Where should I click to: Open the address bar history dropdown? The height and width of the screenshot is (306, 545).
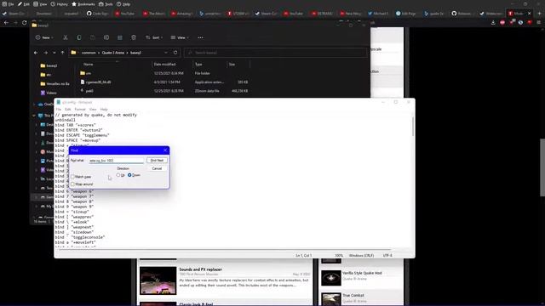point(166,53)
